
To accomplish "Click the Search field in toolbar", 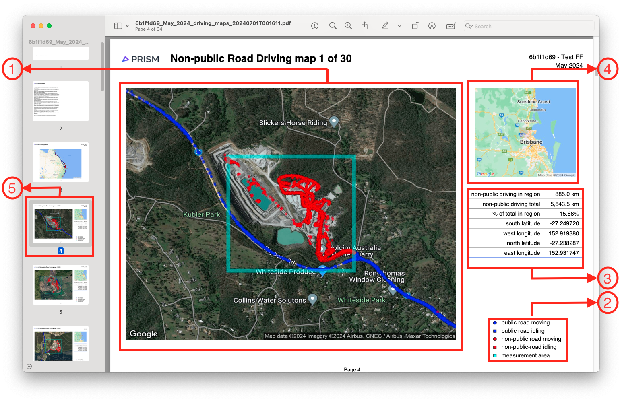I will pos(531,26).
